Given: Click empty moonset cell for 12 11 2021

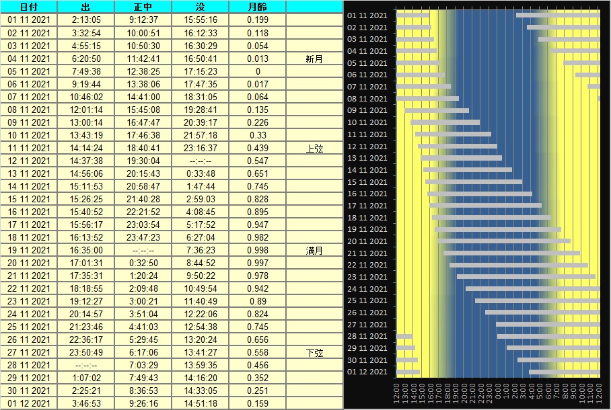Looking at the screenshot, I should click(x=201, y=161).
